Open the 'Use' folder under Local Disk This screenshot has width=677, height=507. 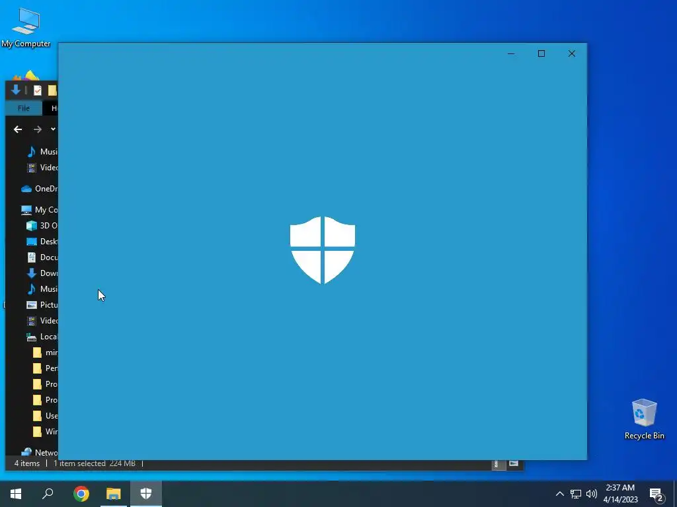click(45, 416)
